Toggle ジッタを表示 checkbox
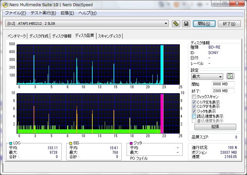247x175 pixels. click(194, 111)
